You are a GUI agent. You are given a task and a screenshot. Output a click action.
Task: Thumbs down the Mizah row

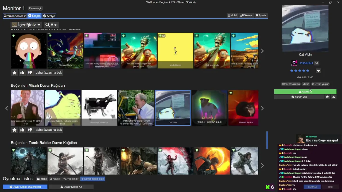pyautogui.click(x=30, y=130)
